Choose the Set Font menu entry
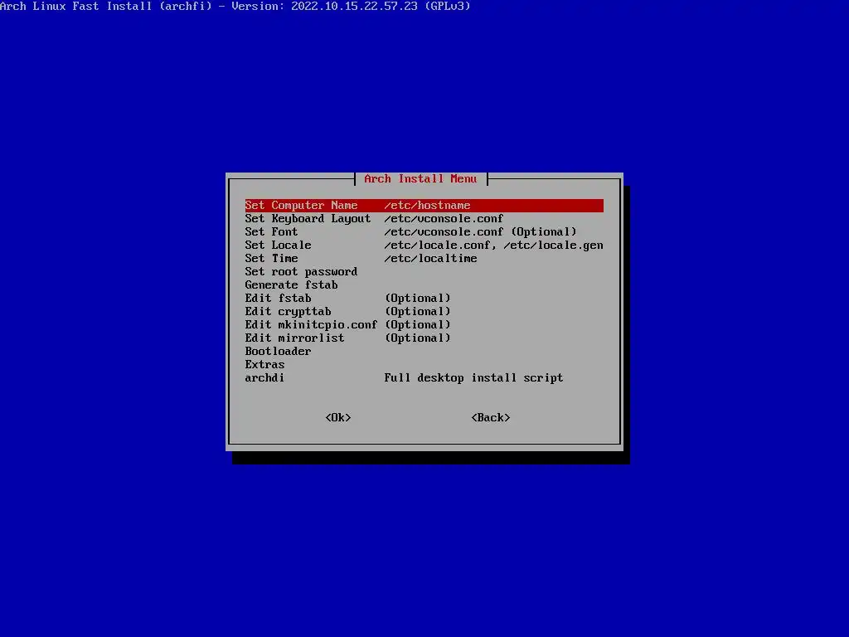 click(424, 232)
